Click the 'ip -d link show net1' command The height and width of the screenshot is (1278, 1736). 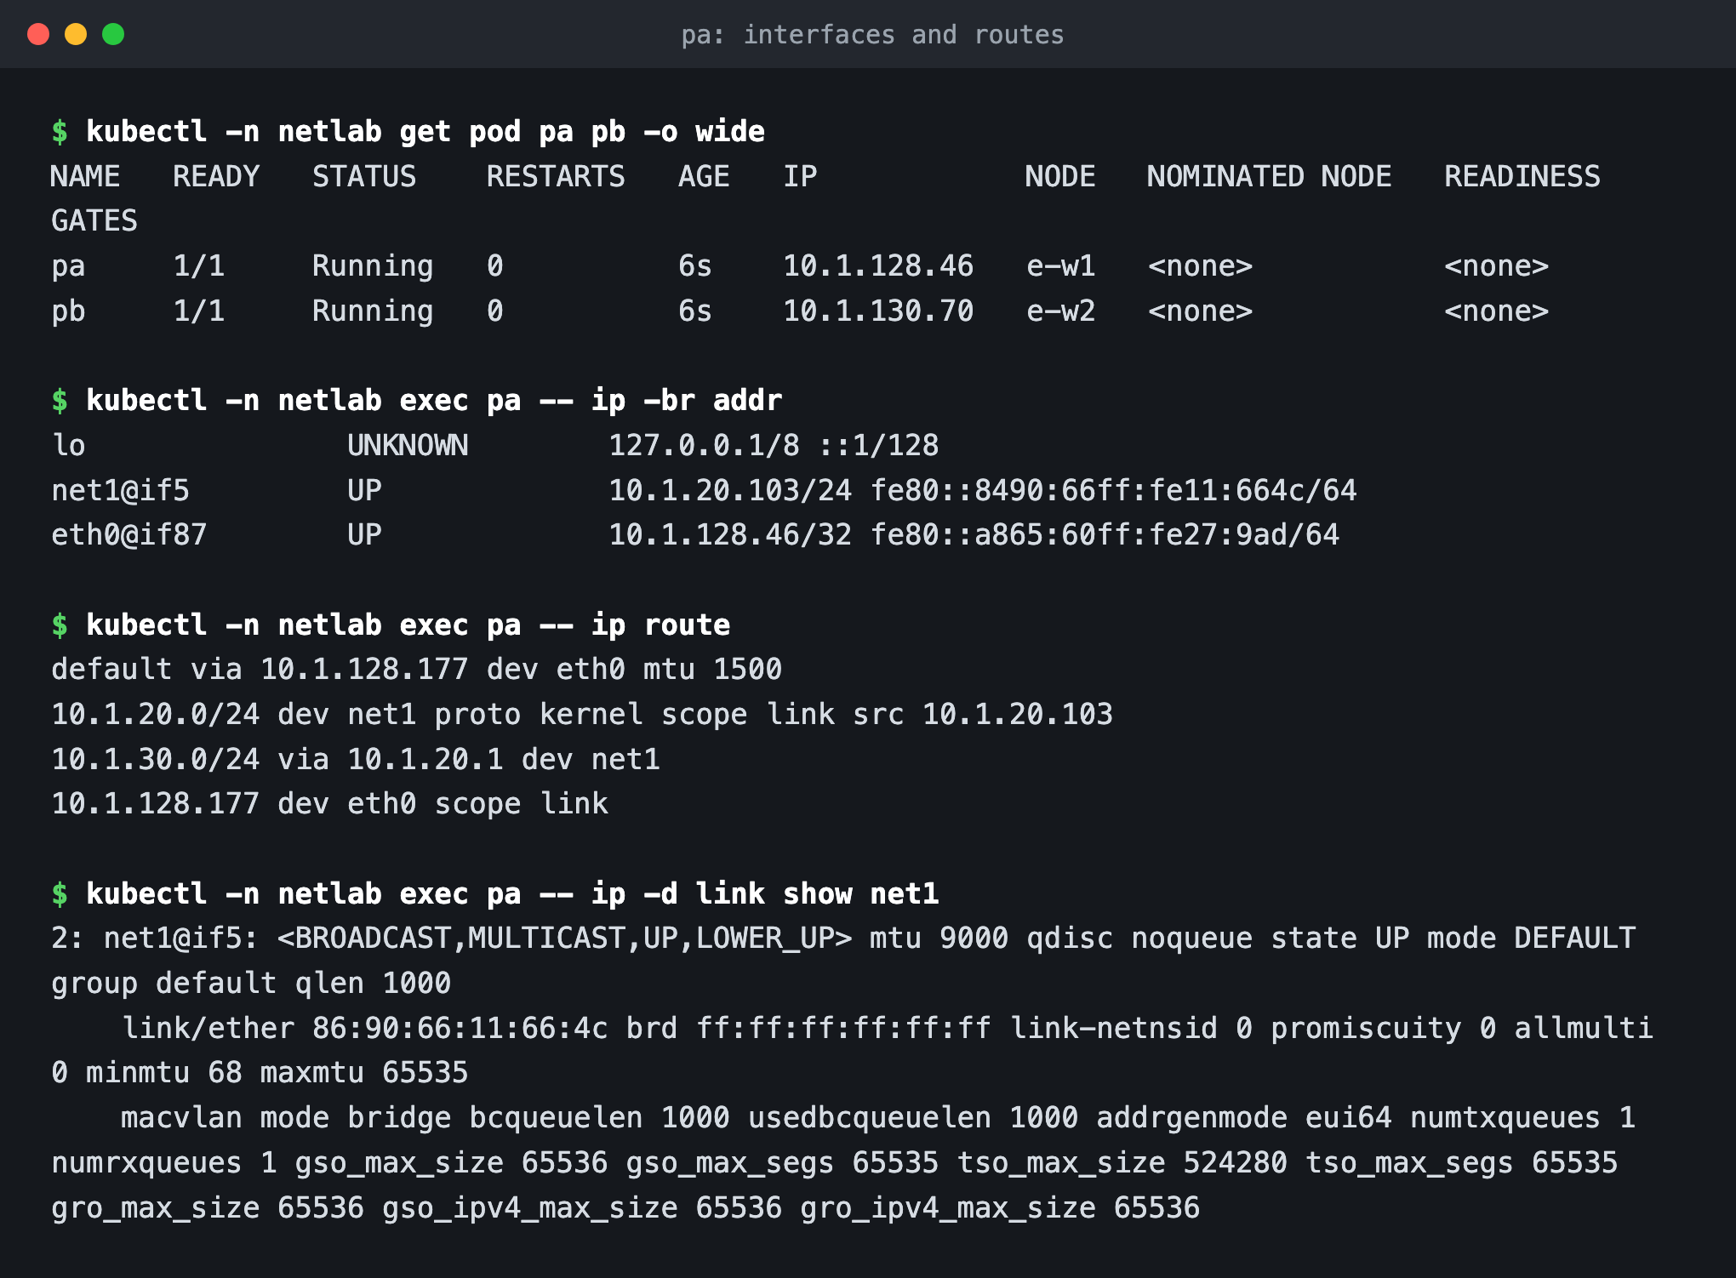[x=512, y=893]
